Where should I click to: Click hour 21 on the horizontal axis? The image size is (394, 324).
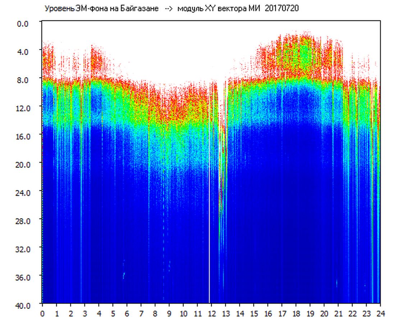click(x=338, y=313)
